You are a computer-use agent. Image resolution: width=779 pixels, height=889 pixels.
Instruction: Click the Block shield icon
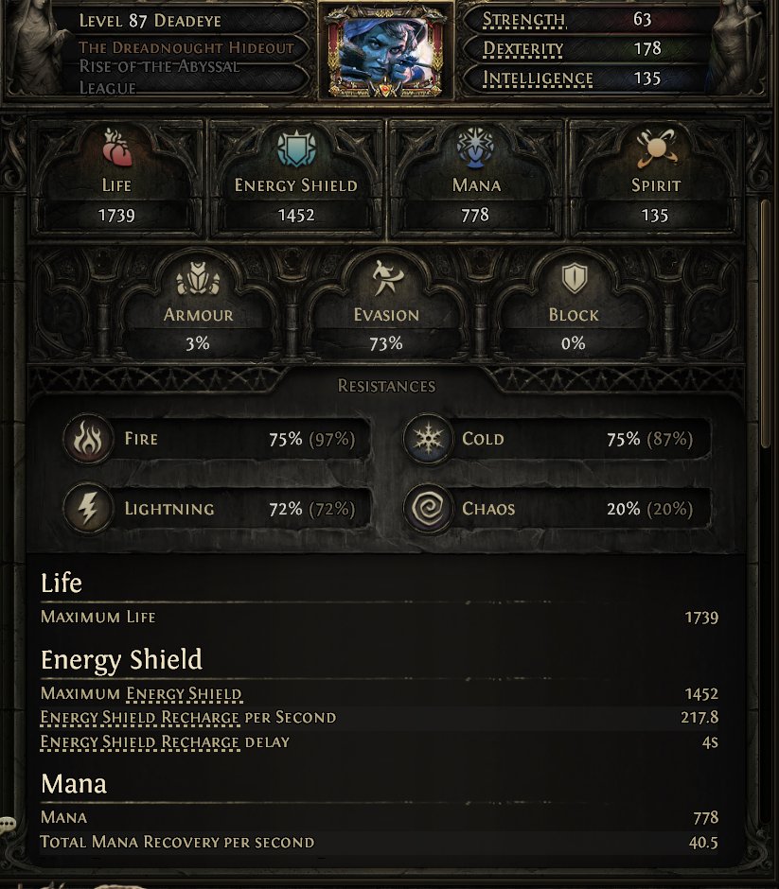[x=574, y=279]
